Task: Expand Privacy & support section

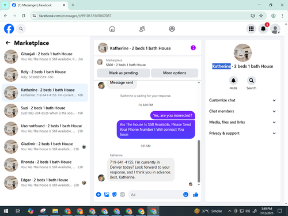Action: click(242, 133)
